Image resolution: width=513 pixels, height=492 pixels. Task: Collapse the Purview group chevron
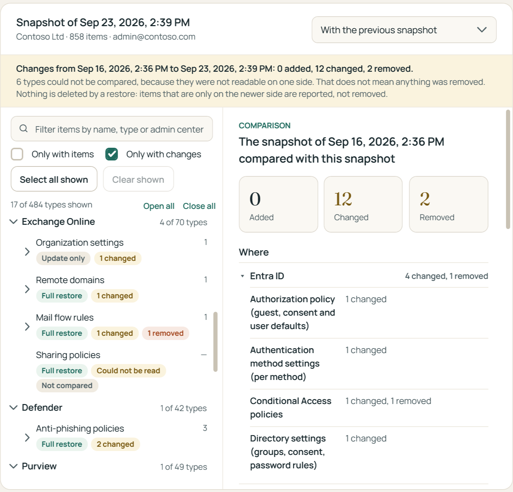[13, 466]
